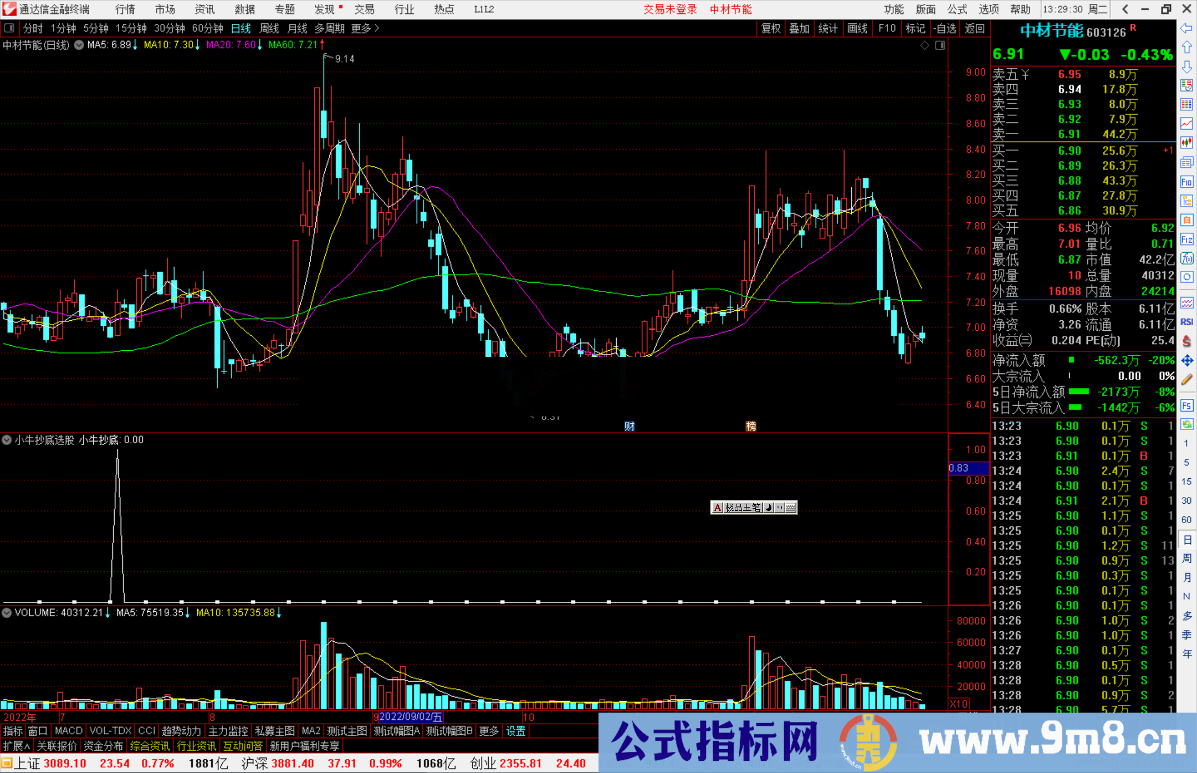The image size is (1197, 773).
Task: Click the 极品五笔 input method toolbar
Action: [754, 507]
